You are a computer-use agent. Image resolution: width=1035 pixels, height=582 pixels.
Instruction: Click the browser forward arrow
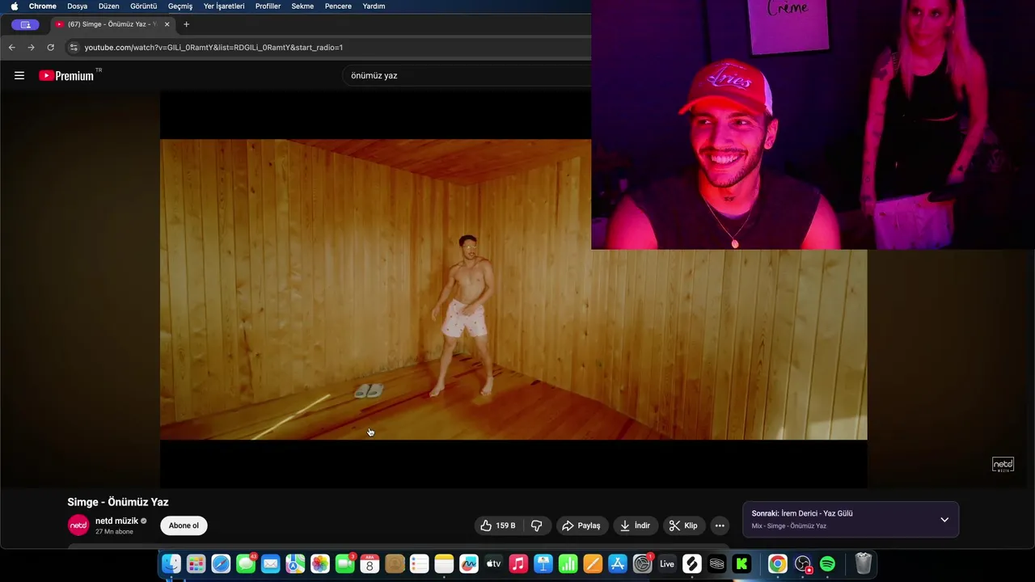pyautogui.click(x=32, y=48)
